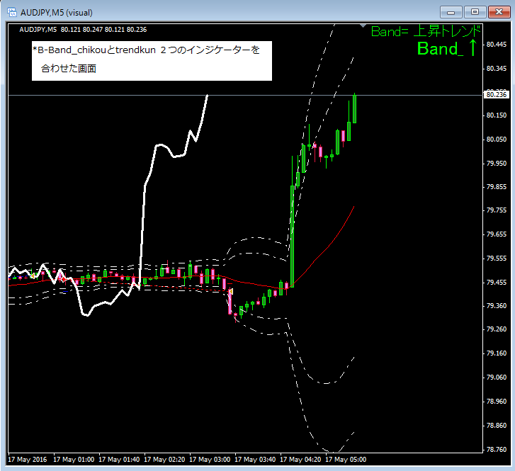Click the '17 May 03:00' time axis label

[x=210, y=460]
